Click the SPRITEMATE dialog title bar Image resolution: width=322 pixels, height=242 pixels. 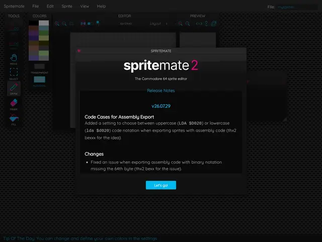point(161,51)
